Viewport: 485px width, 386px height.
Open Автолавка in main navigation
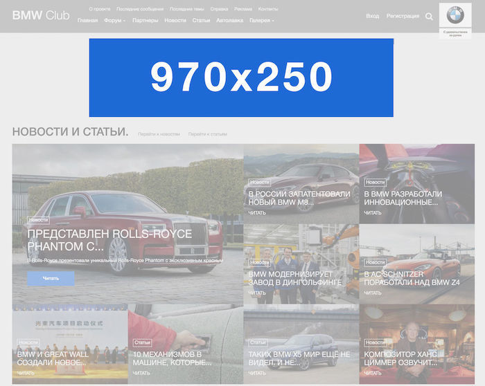229,20
